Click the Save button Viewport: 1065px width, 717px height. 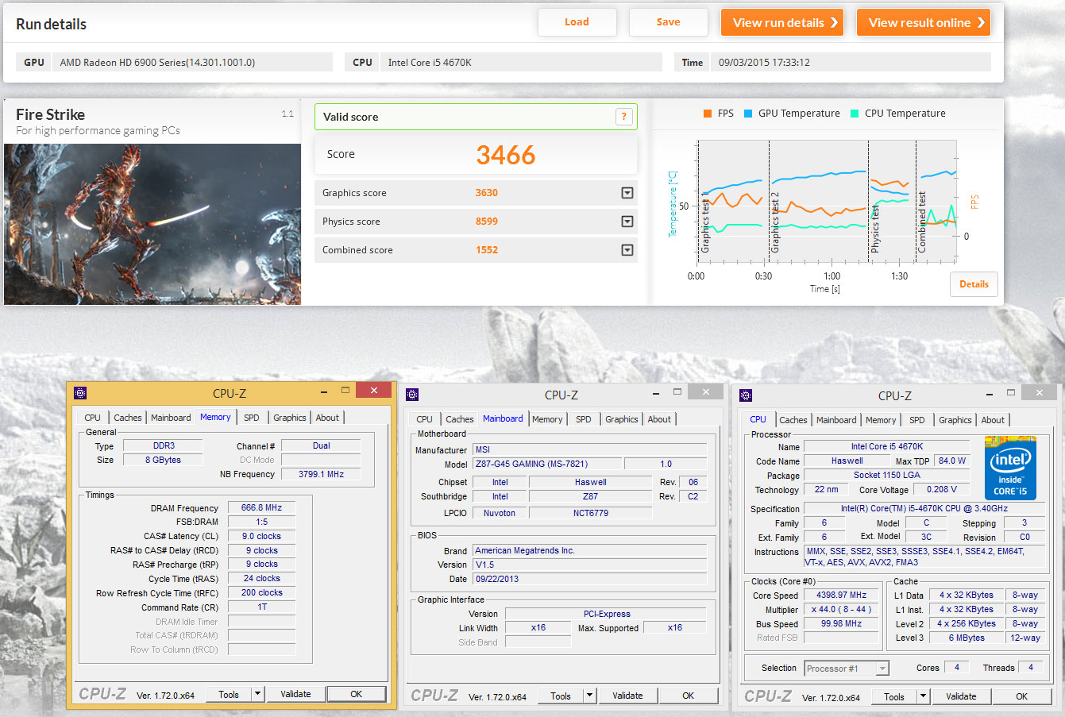coord(669,22)
